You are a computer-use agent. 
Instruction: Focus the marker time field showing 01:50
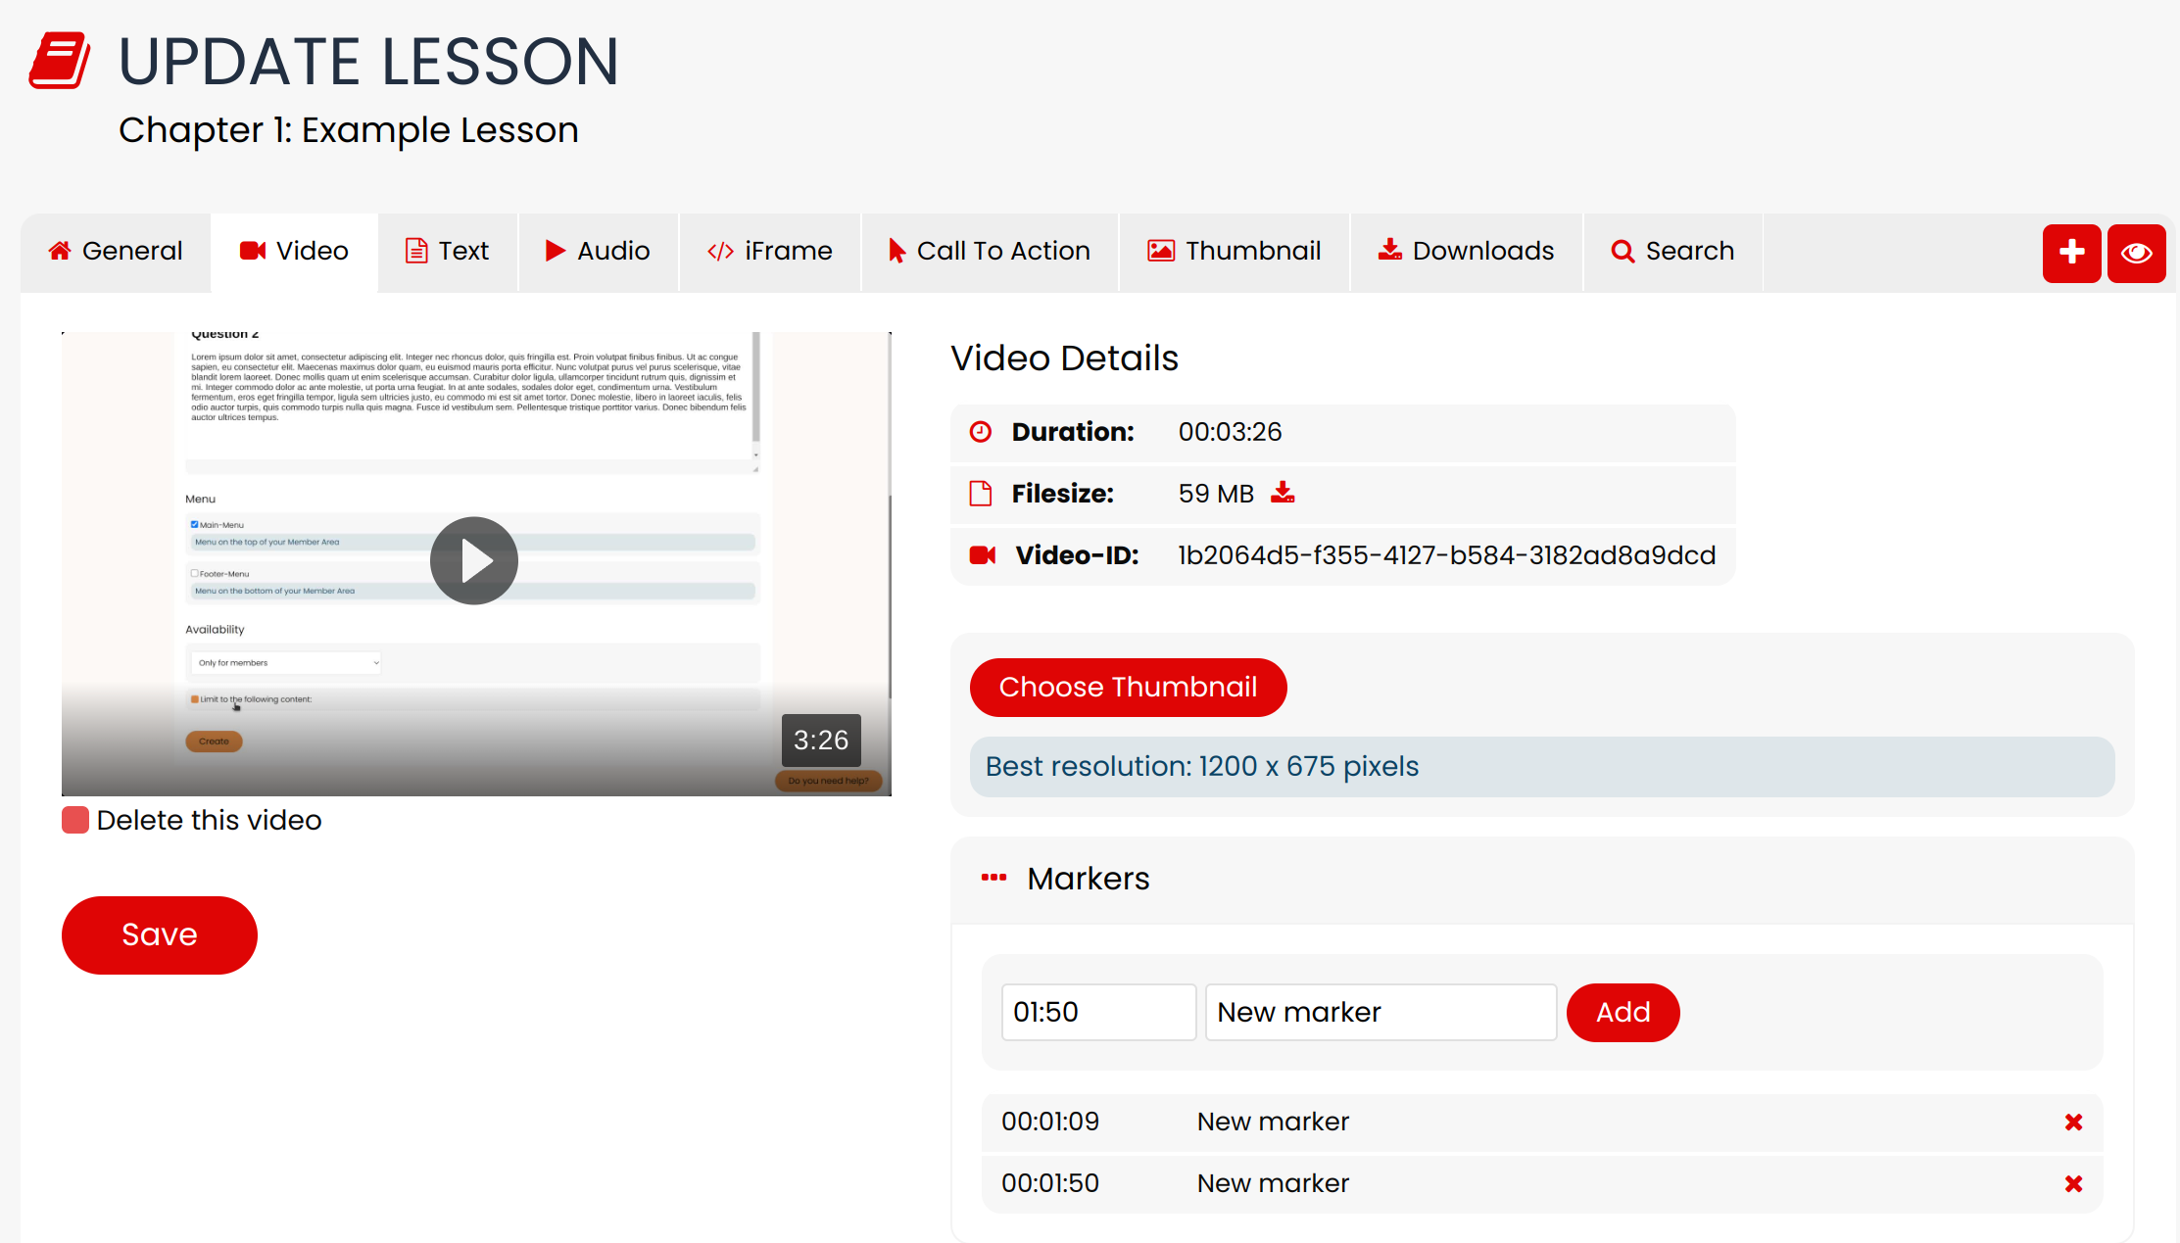click(x=1098, y=1012)
